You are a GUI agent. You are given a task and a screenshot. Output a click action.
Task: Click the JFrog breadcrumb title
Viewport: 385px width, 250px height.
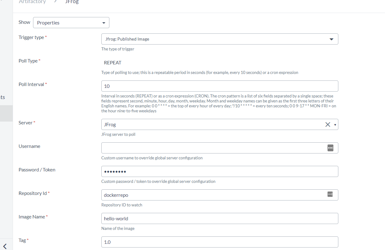point(72,2)
